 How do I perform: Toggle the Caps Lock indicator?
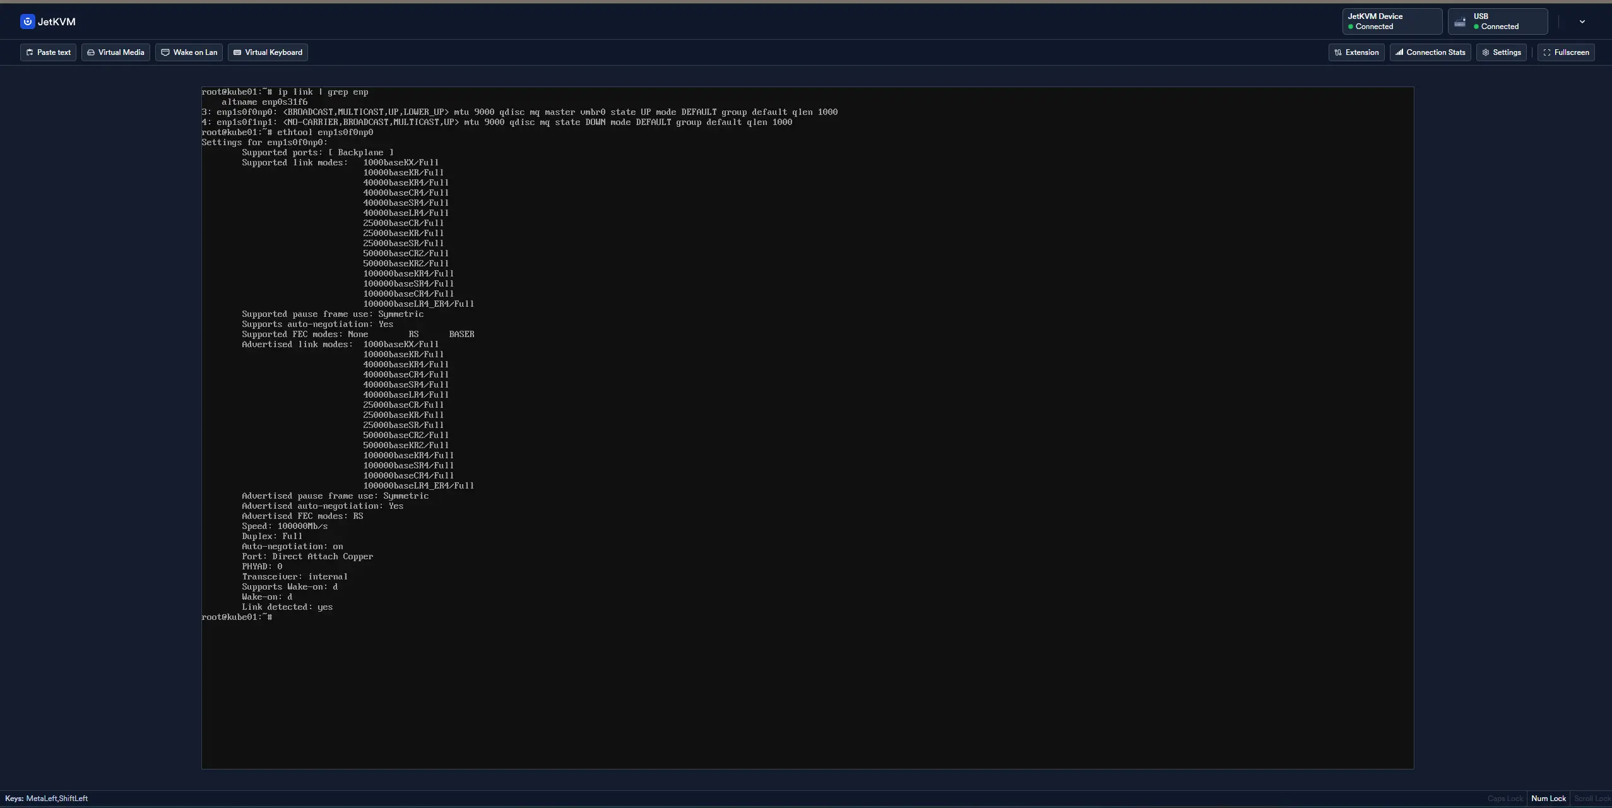coord(1505,799)
